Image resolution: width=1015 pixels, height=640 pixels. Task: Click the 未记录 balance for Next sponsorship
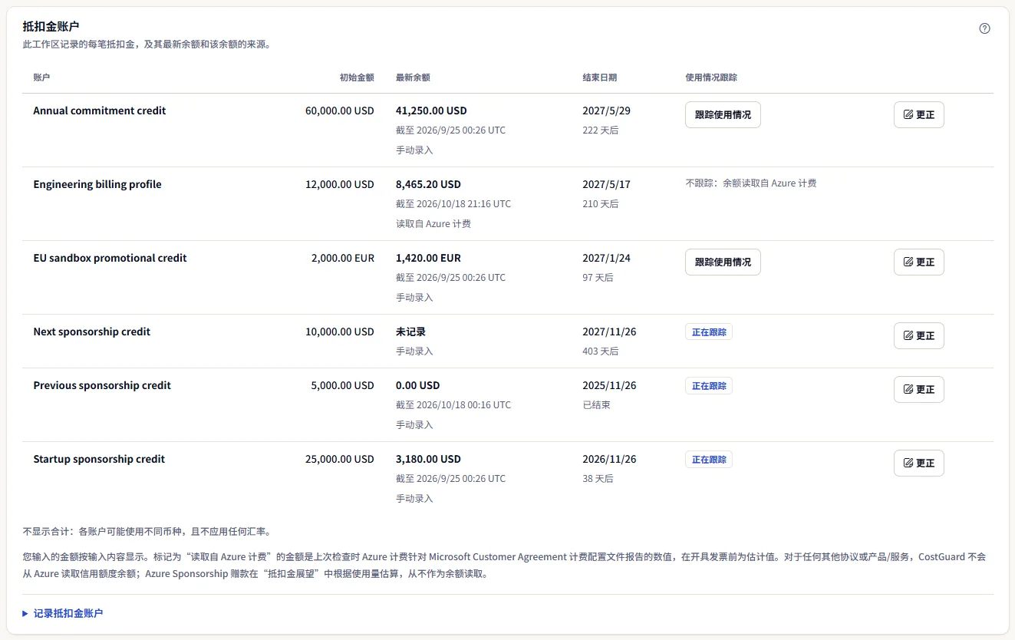[x=410, y=332]
